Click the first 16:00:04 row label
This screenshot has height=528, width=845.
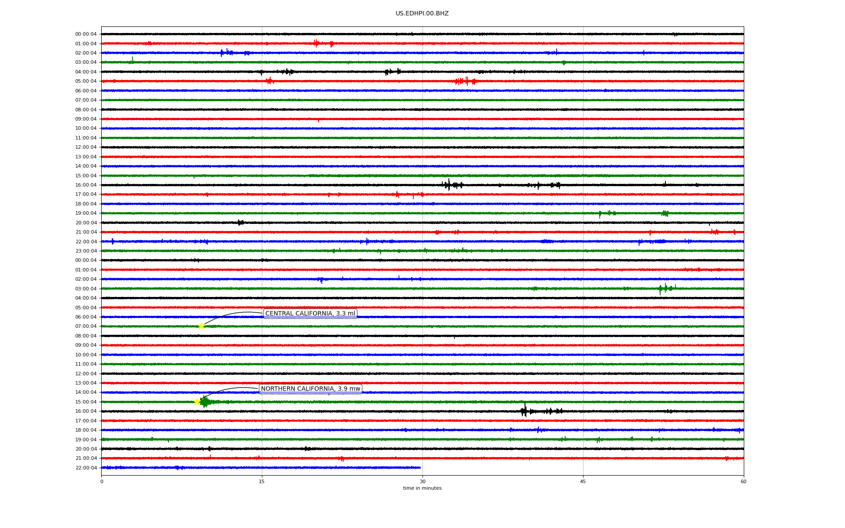pos(86,185)
